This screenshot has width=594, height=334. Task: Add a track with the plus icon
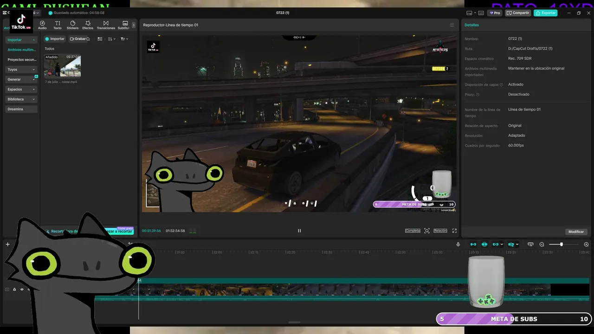(x=7, y=244)
